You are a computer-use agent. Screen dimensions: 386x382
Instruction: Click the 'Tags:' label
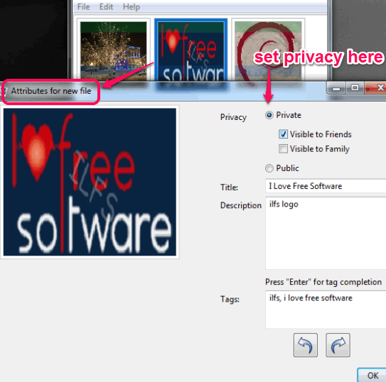point(230,299)
